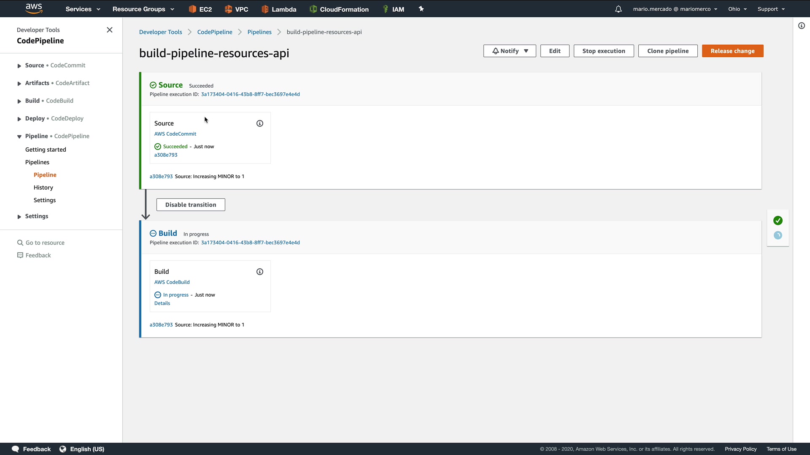This screenshot has height=455, width=810.
Task: Click the pin shortcuts icon
Action: pos(421,9)
